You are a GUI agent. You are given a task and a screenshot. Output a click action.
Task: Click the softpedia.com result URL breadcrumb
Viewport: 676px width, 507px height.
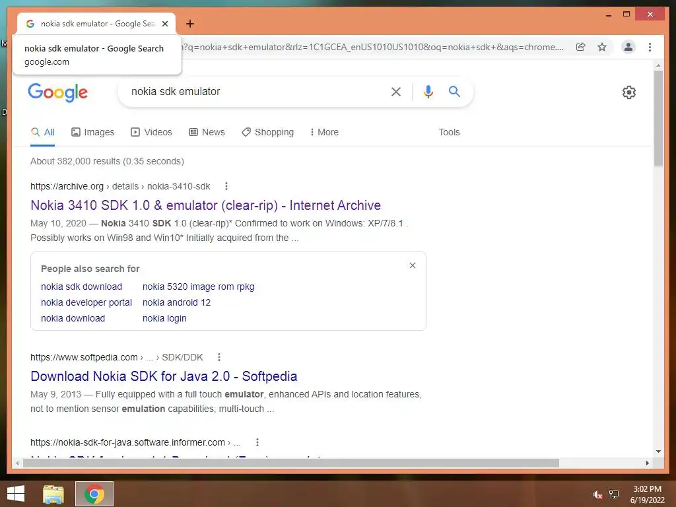pos(116,357)
